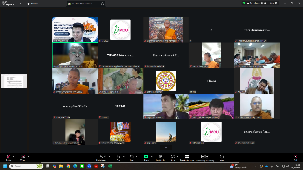Open the Chat panel
The width and height of the screenshot is (303, 170).
point(118,158)
